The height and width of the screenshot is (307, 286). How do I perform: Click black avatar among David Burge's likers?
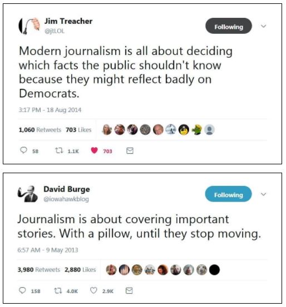pyautogui.click(x=214, y=270)
